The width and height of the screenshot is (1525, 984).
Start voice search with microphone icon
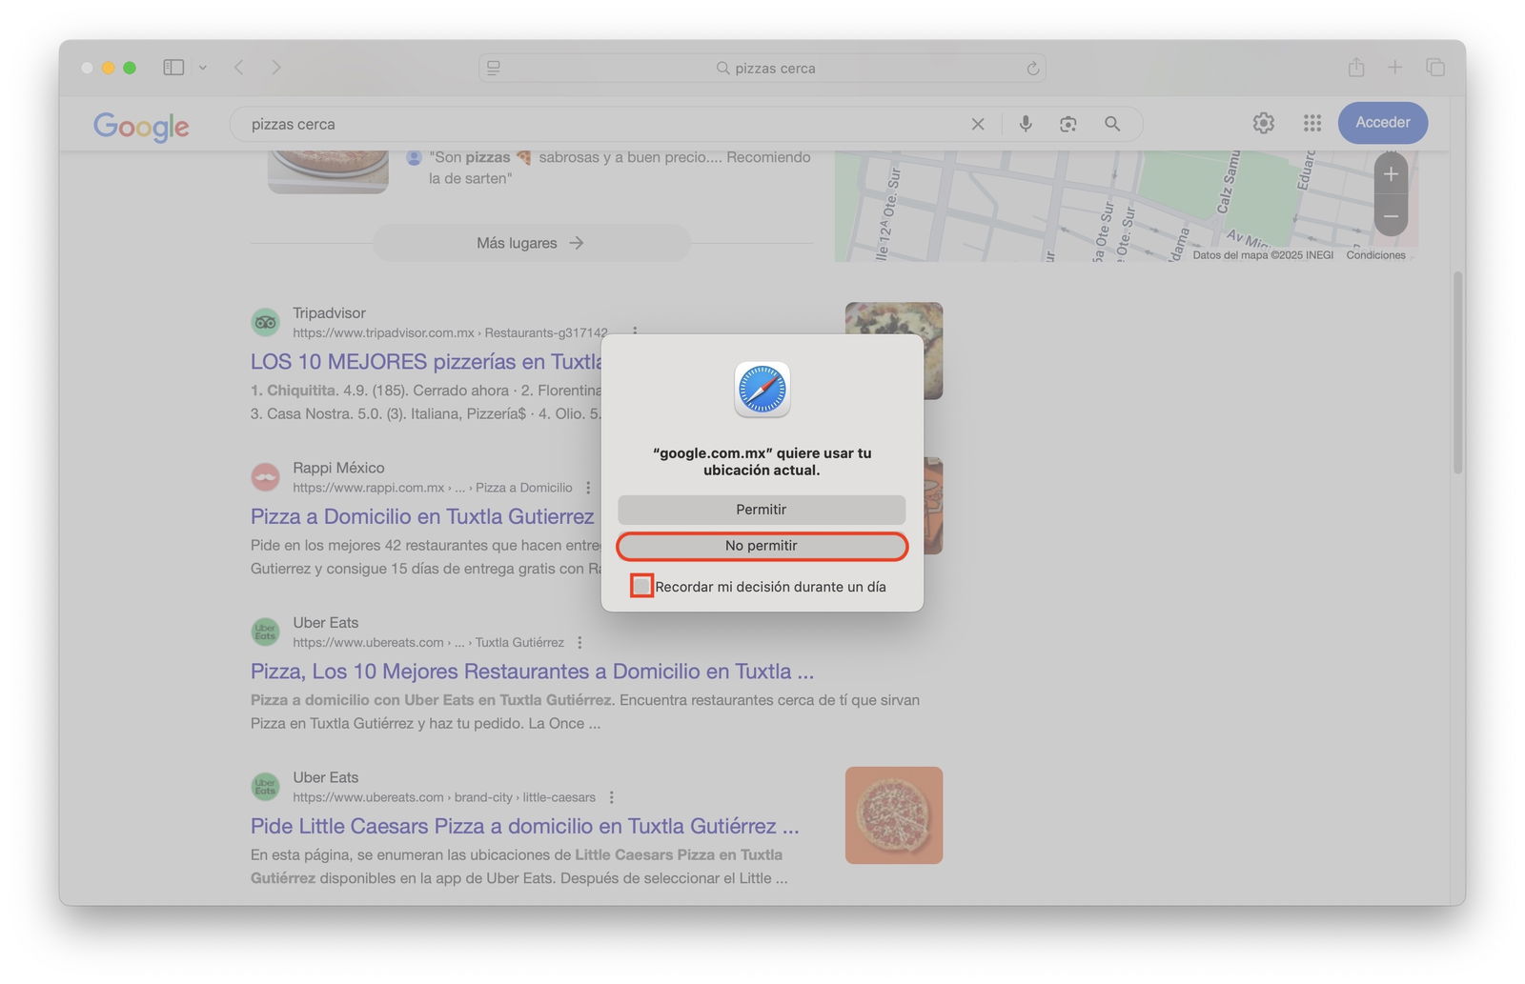pyautogui.click(x=1026, y=124)
